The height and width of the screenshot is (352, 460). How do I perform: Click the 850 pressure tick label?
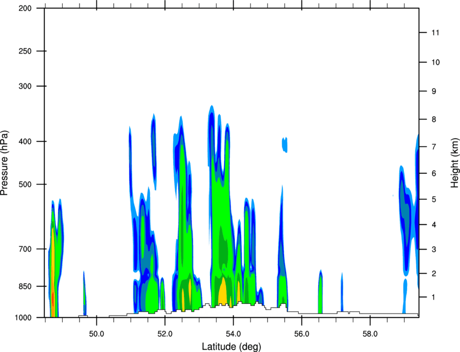pos(25,286)
